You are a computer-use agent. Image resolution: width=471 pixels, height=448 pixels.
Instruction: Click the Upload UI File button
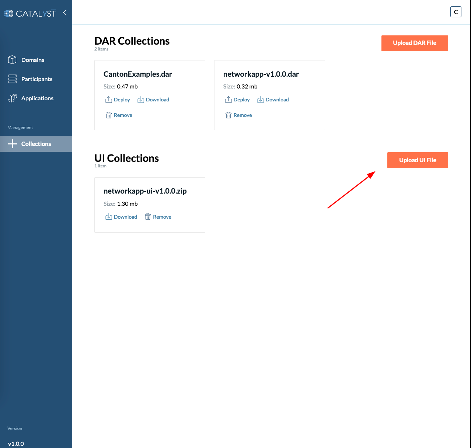(x=417, y=160)
